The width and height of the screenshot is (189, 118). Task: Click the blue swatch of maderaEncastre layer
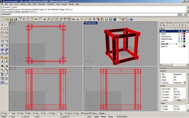pos(184,39)
